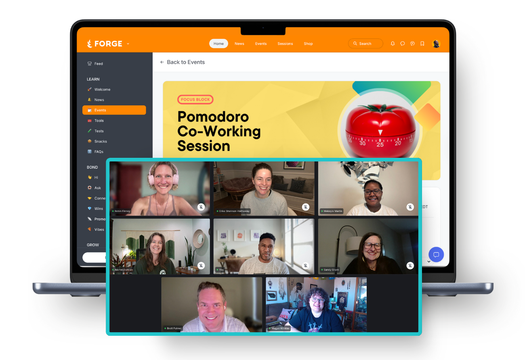The height and width of the screenshot is (360, 525).
Task: Click the Forge flame logo
Action: 90,44
